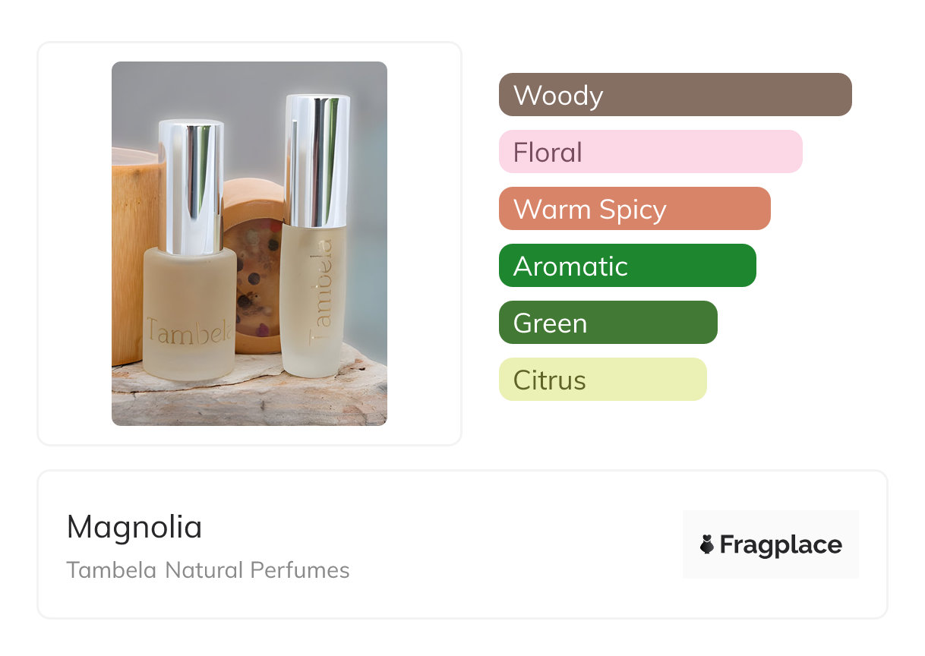The image size is (925, 656).
Task: Choose the Aromatic accord bar
Action: point(627,266)
